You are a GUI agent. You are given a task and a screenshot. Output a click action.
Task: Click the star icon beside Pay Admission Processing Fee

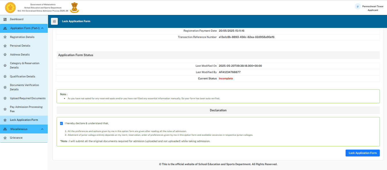click(5, 109)
